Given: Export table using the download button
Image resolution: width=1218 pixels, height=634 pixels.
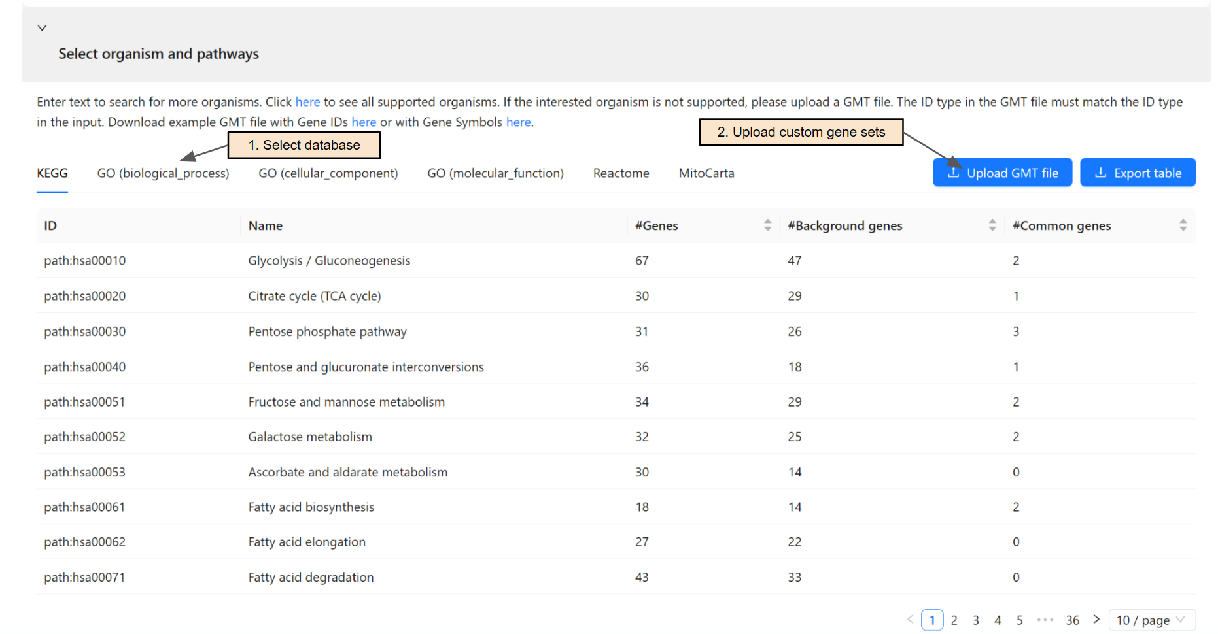Looking at the screenshot, I should point(1138,173).
